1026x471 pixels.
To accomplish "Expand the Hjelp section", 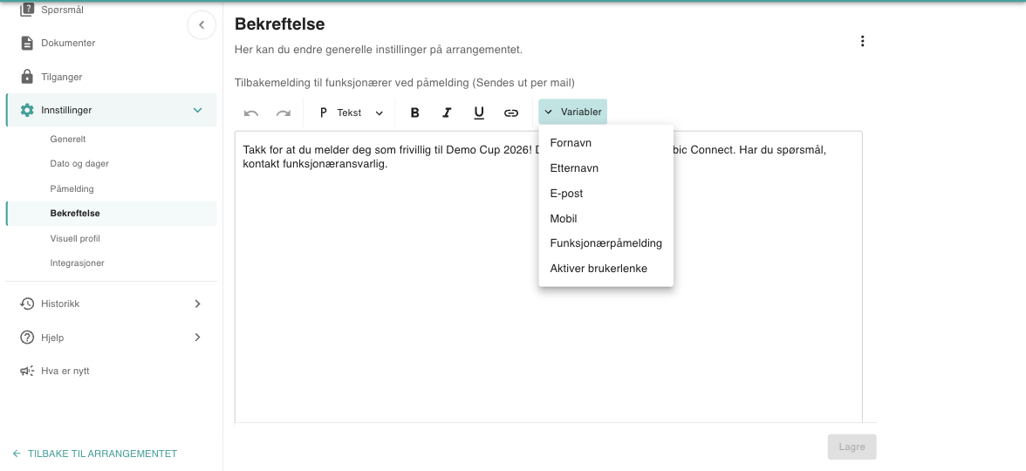I will click(112, 338).
